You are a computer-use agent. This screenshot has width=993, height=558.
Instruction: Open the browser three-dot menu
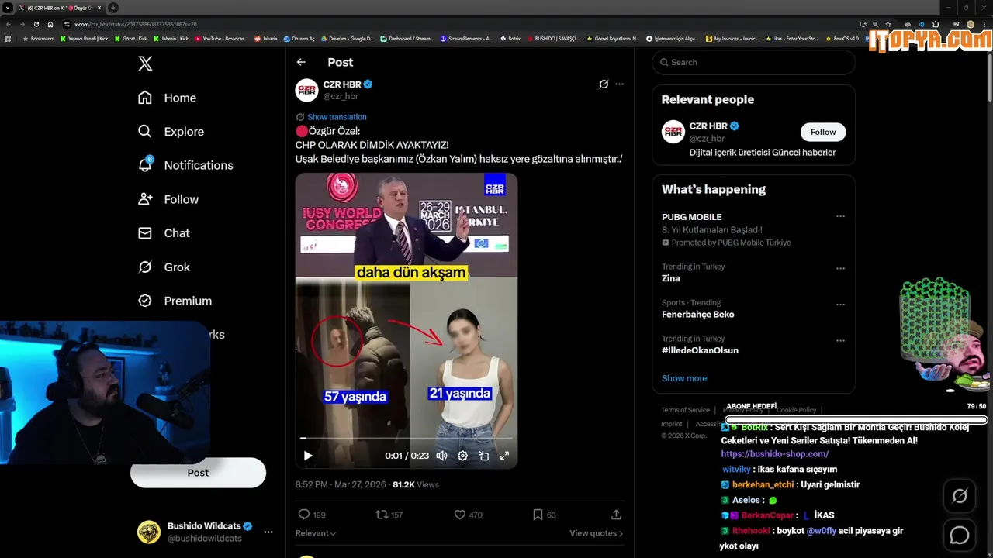[x=984, y=24]
